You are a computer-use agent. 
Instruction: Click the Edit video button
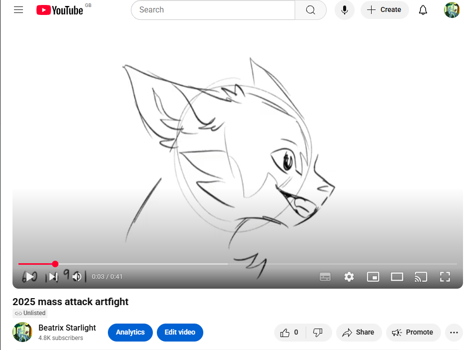point(180,333)
